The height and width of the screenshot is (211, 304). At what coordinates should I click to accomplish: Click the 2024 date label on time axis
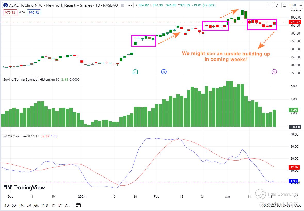click(x=82, y=197)
